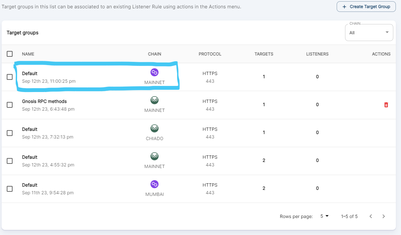The height and width of the screenshot is (235, 401).
Task: Click the Gnosis chain icon above CHIADO
Action: pos(155,128)
